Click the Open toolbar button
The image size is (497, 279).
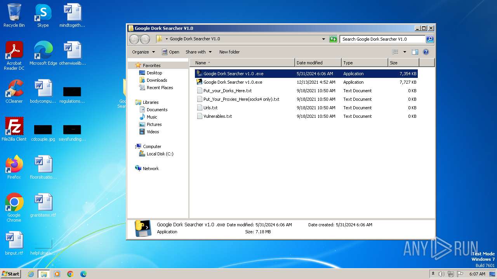click(x=170, y=52)
